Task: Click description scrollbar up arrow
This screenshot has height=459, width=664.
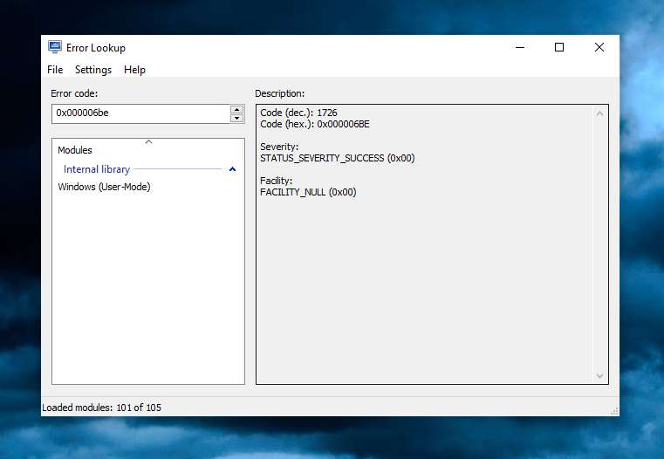Action: [x=599, y=113]
